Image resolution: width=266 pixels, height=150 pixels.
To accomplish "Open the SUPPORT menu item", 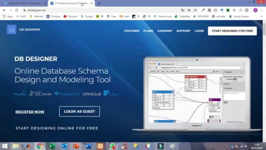I will click(x=183, y=31).
